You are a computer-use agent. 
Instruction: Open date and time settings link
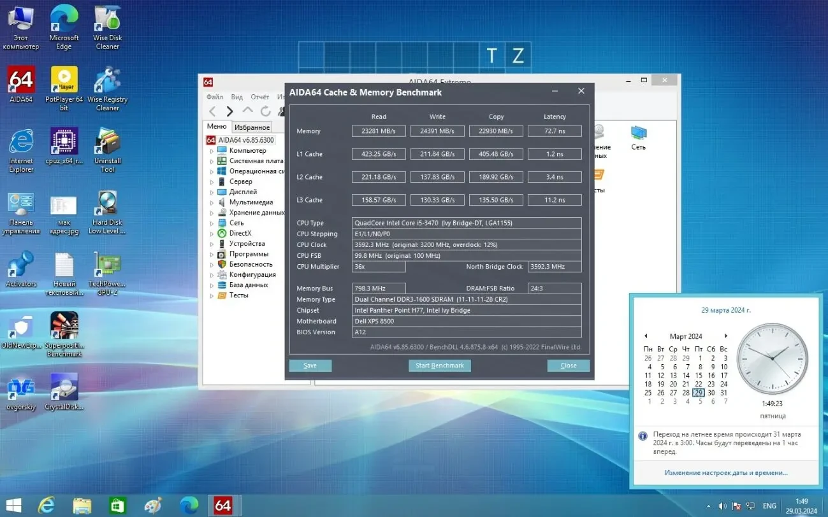tap(725, 472)
